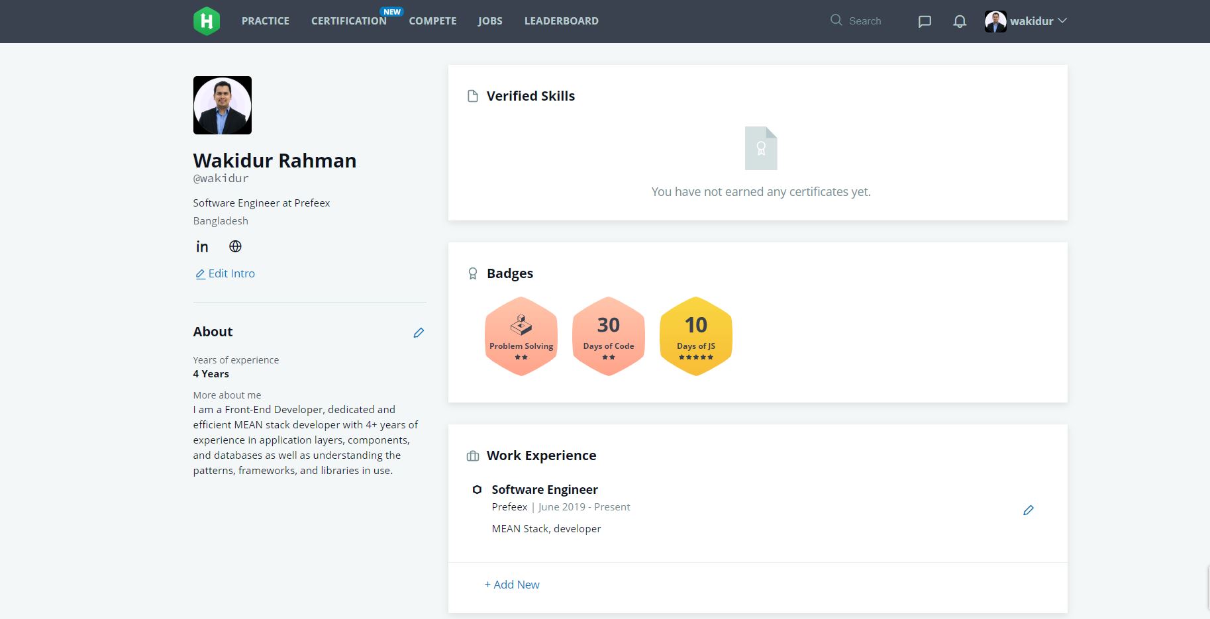The height and width of the screenshot is (619, 1210).
Task: Edit the About section pencil icon
Action: click(419, 332)
